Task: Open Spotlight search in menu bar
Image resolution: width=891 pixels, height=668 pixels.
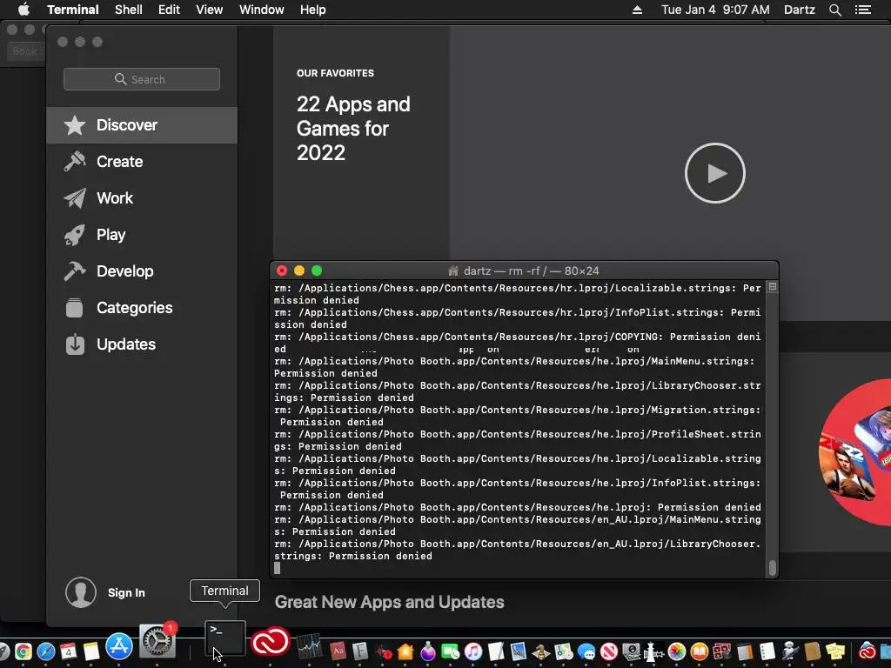Action: click(834, 10)
